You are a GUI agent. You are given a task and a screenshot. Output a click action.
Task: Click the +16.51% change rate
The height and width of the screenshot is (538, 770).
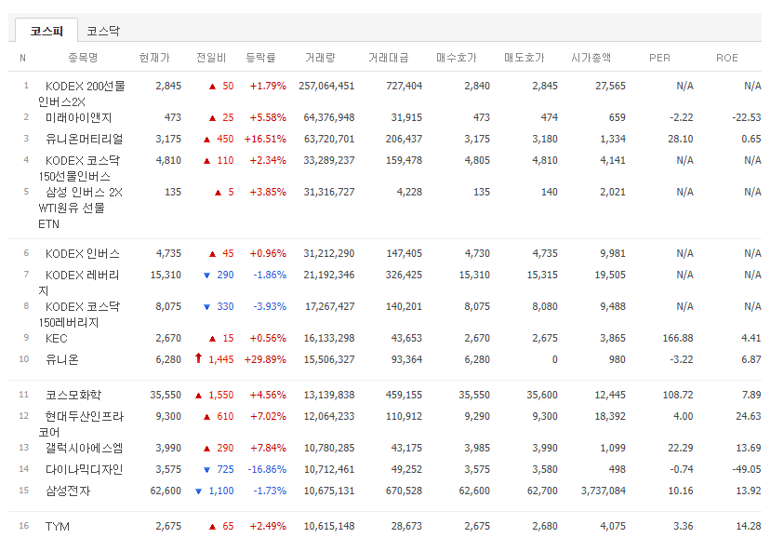pyautogui.click(x=265, y=139)
